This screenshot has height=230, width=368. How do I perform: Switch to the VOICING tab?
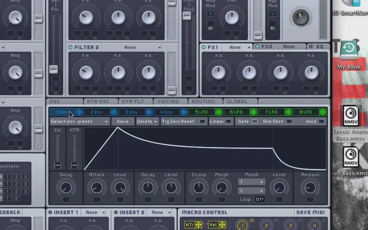click(170, 102)
